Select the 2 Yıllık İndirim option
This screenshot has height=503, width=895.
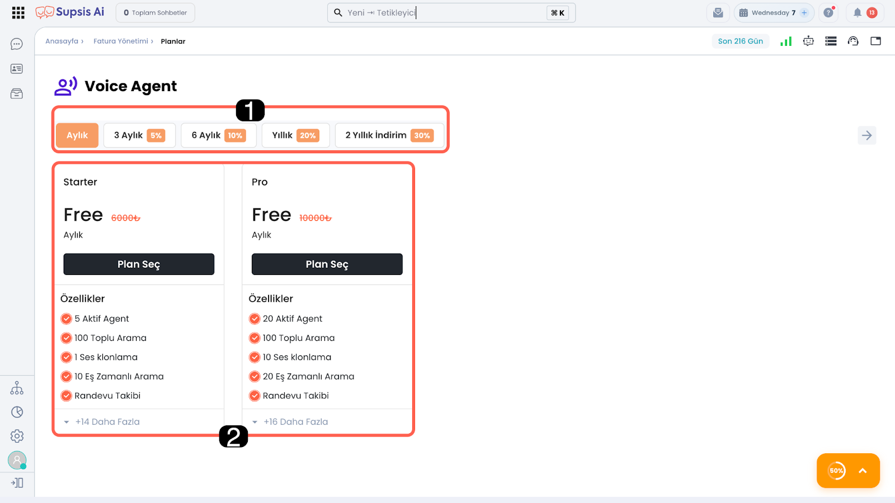389,135
